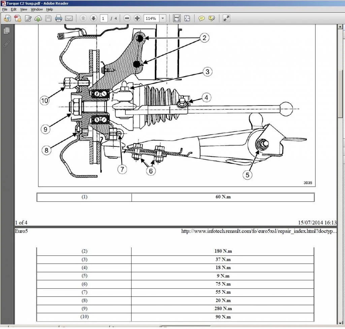Add a sticky note comment
The width and height of the screenshot is (345, 329).
(201, 18)
